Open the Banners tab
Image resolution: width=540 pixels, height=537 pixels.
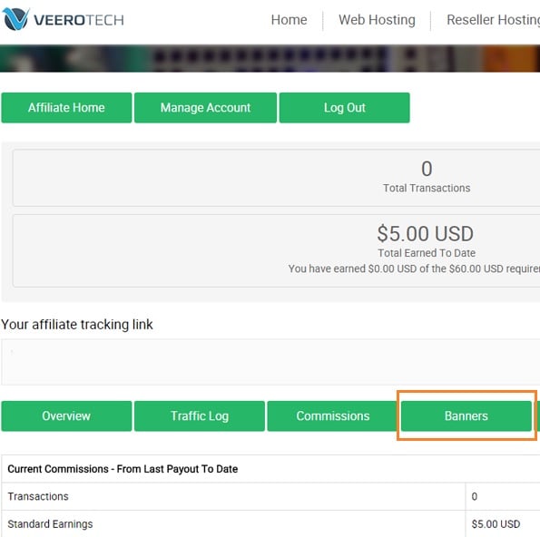pos(466,415)
